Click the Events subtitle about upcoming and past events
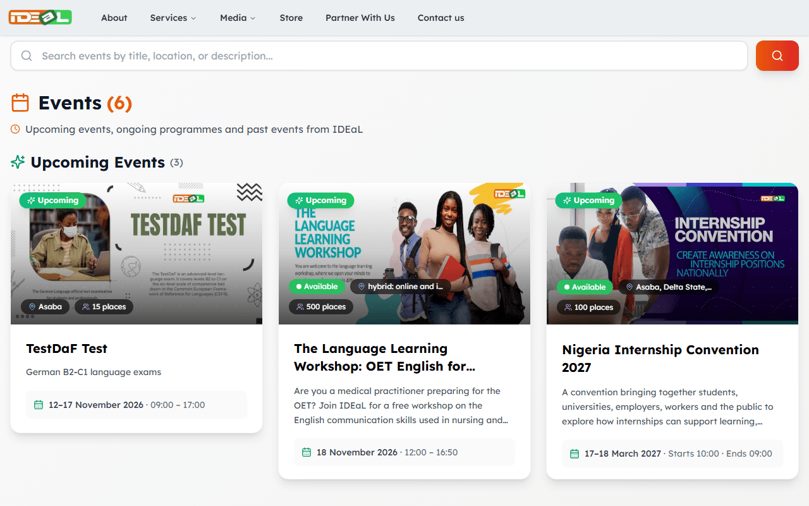 (x=194, y=130)
